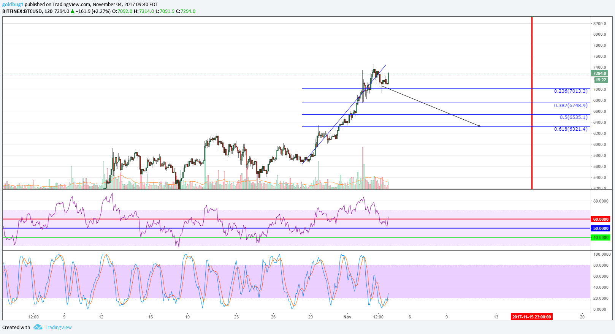Click the 80.0000 RSI axis label
This screenshot has height=334, width=615.
[x=601, y=201]
